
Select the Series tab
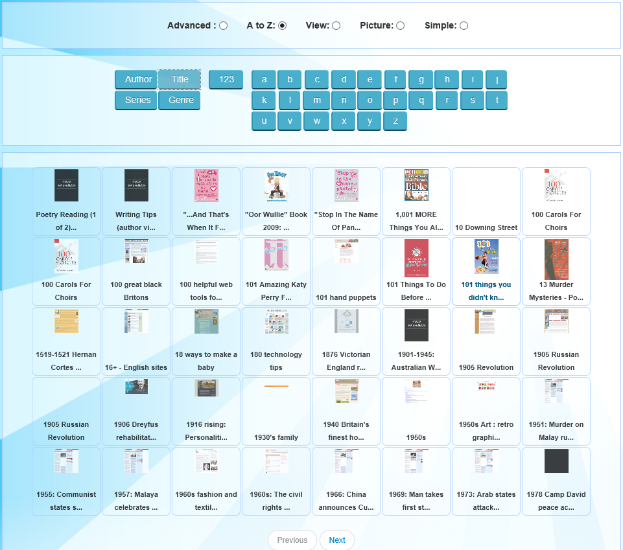136,100
